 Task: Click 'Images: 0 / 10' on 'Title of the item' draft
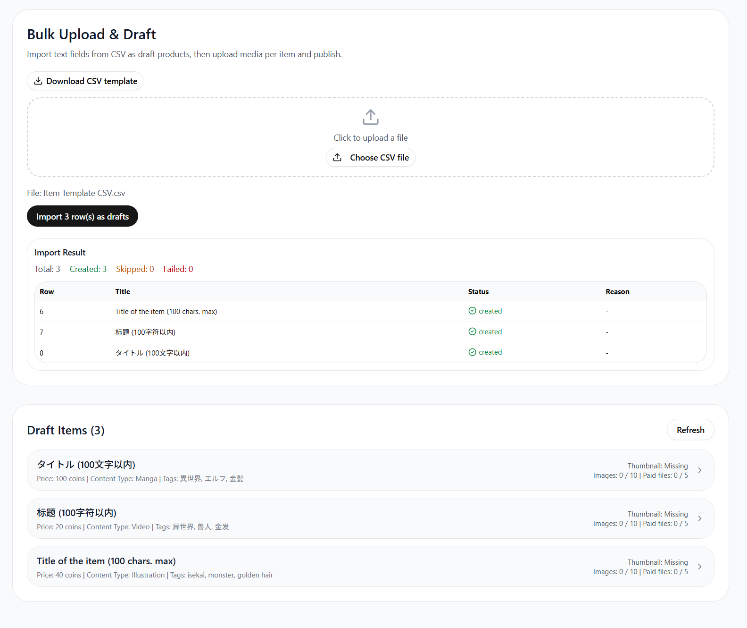pos(615,572)
